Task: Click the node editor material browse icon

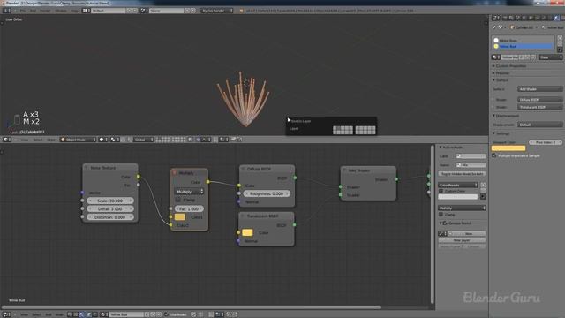Action: coord(104,314)
